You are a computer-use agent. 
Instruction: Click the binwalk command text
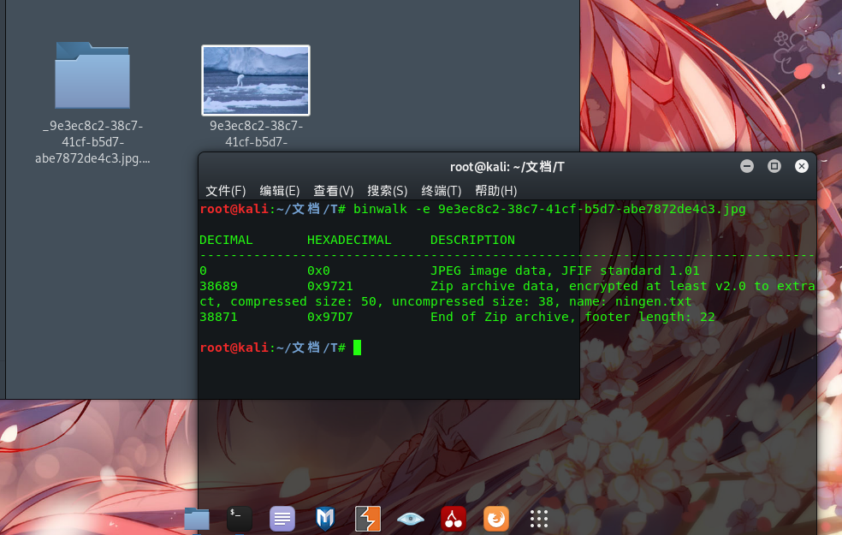click(x=549, y=209)
